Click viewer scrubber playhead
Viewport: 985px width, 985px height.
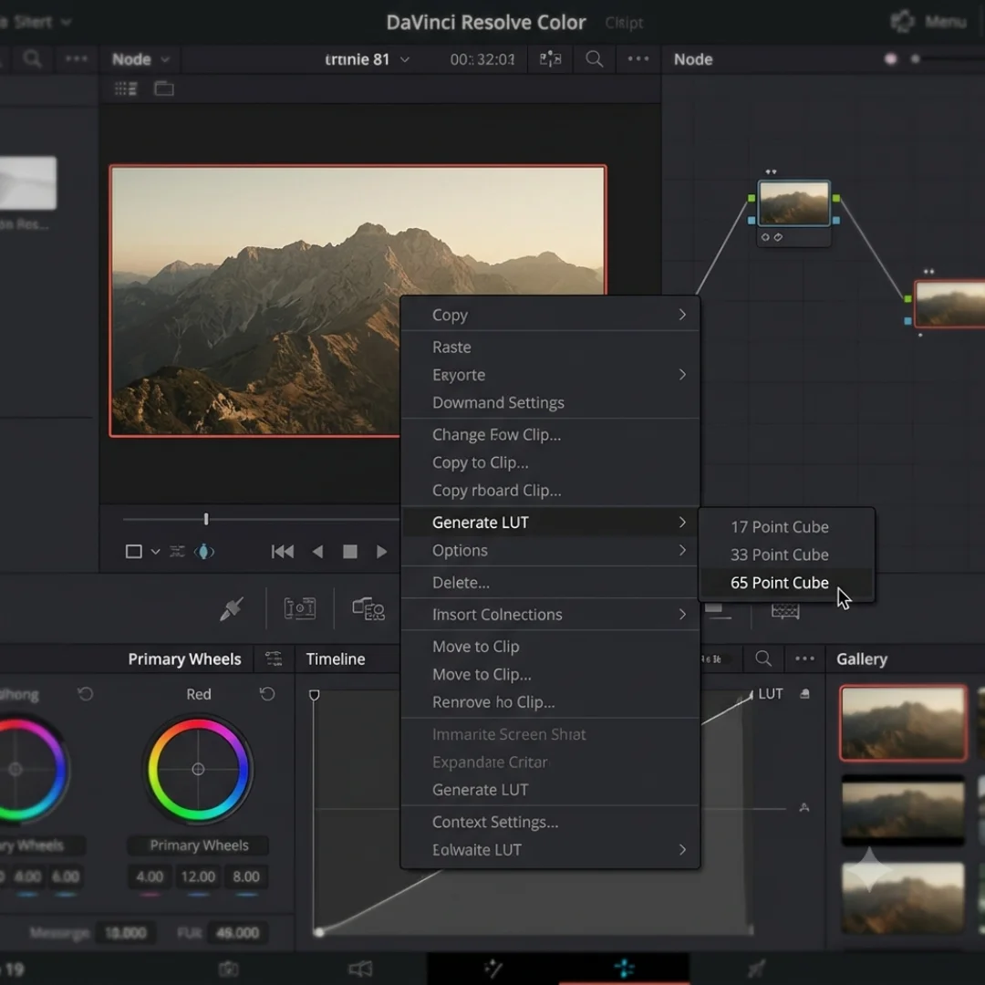206,519
